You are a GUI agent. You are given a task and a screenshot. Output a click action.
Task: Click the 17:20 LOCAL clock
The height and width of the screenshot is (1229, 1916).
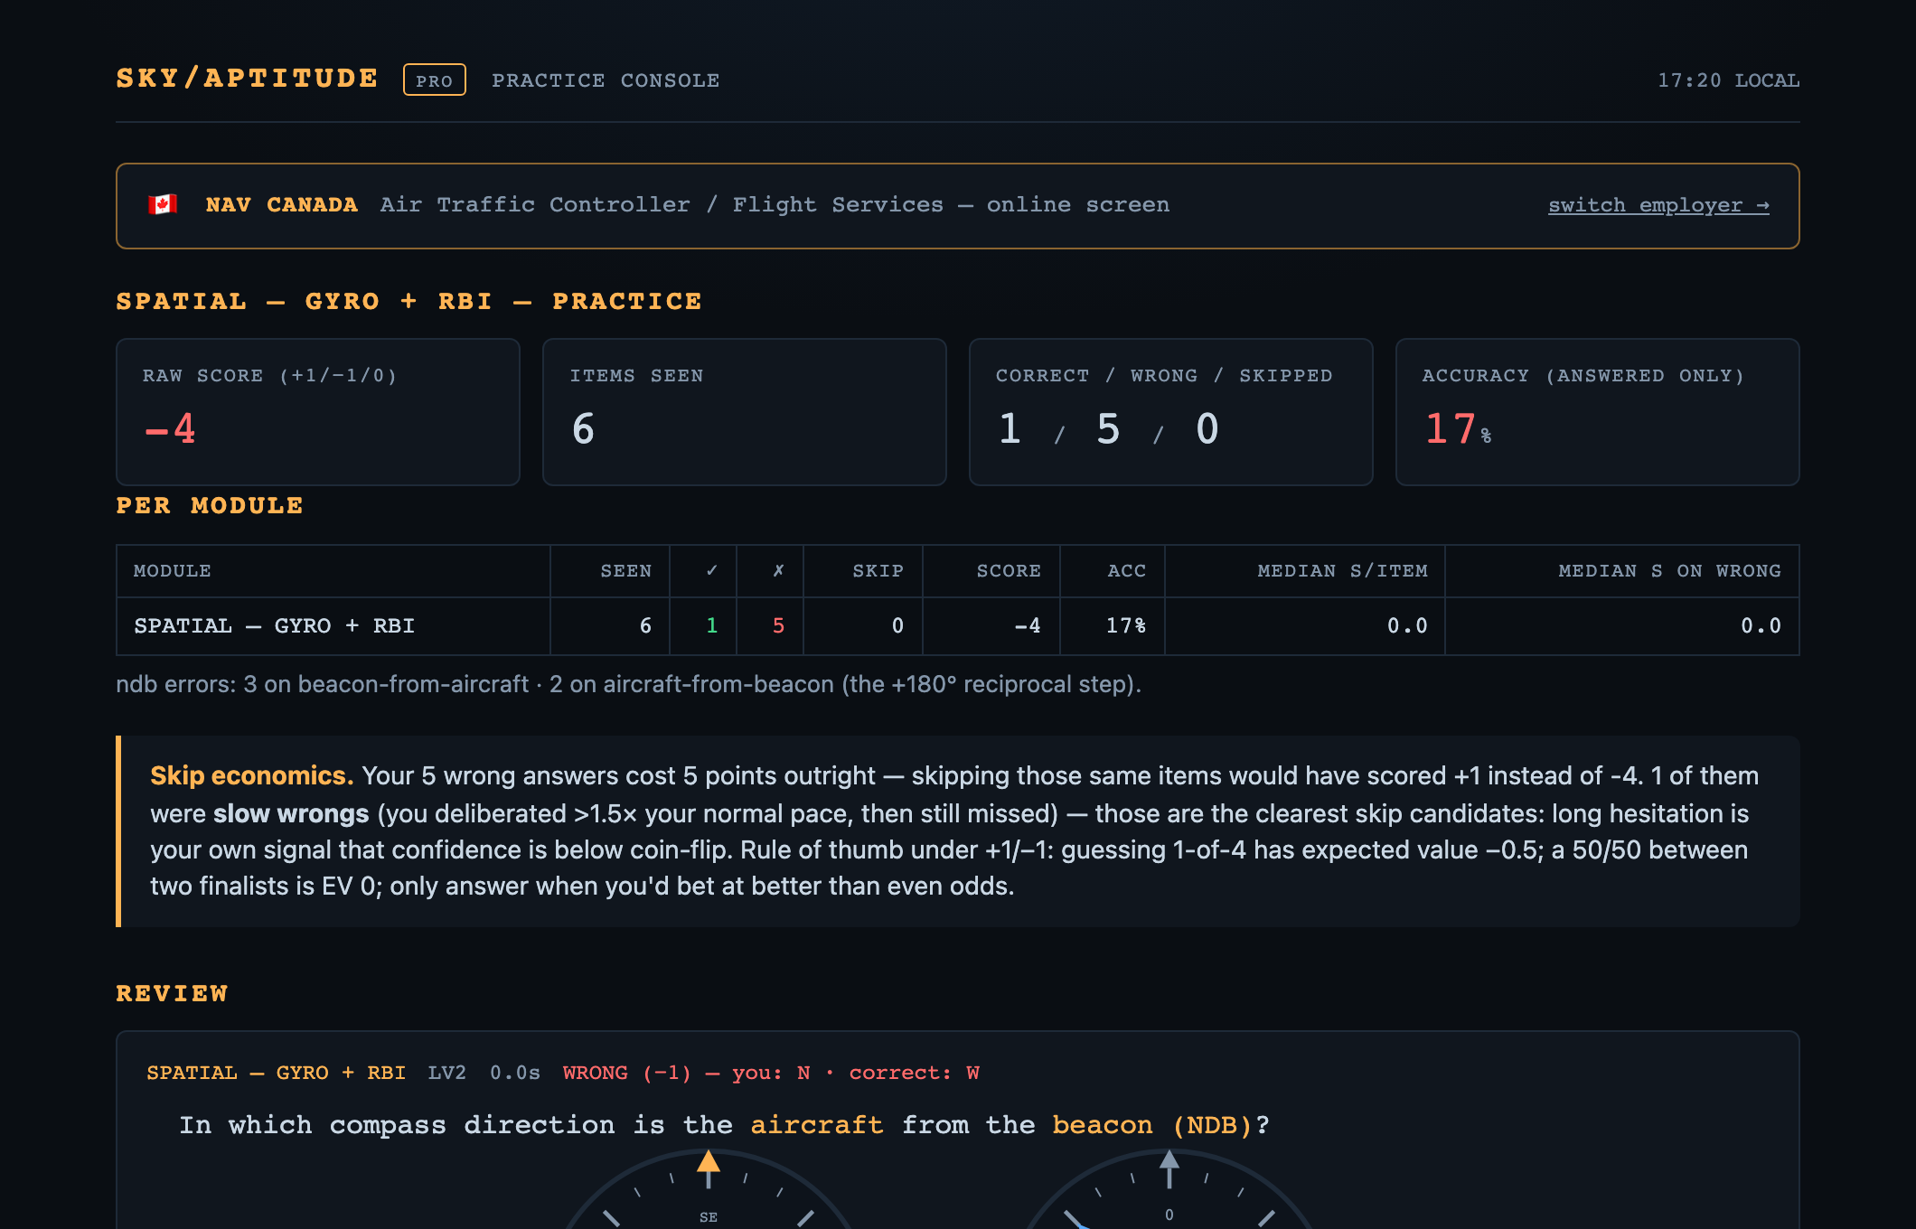[1728, 80]
